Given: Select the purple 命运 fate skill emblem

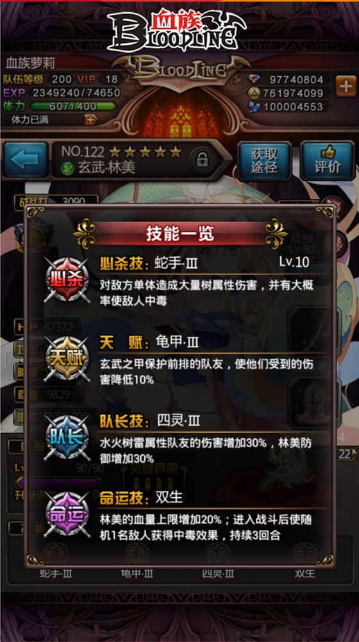Looking at the screenshot, I should tap(67, 514).
